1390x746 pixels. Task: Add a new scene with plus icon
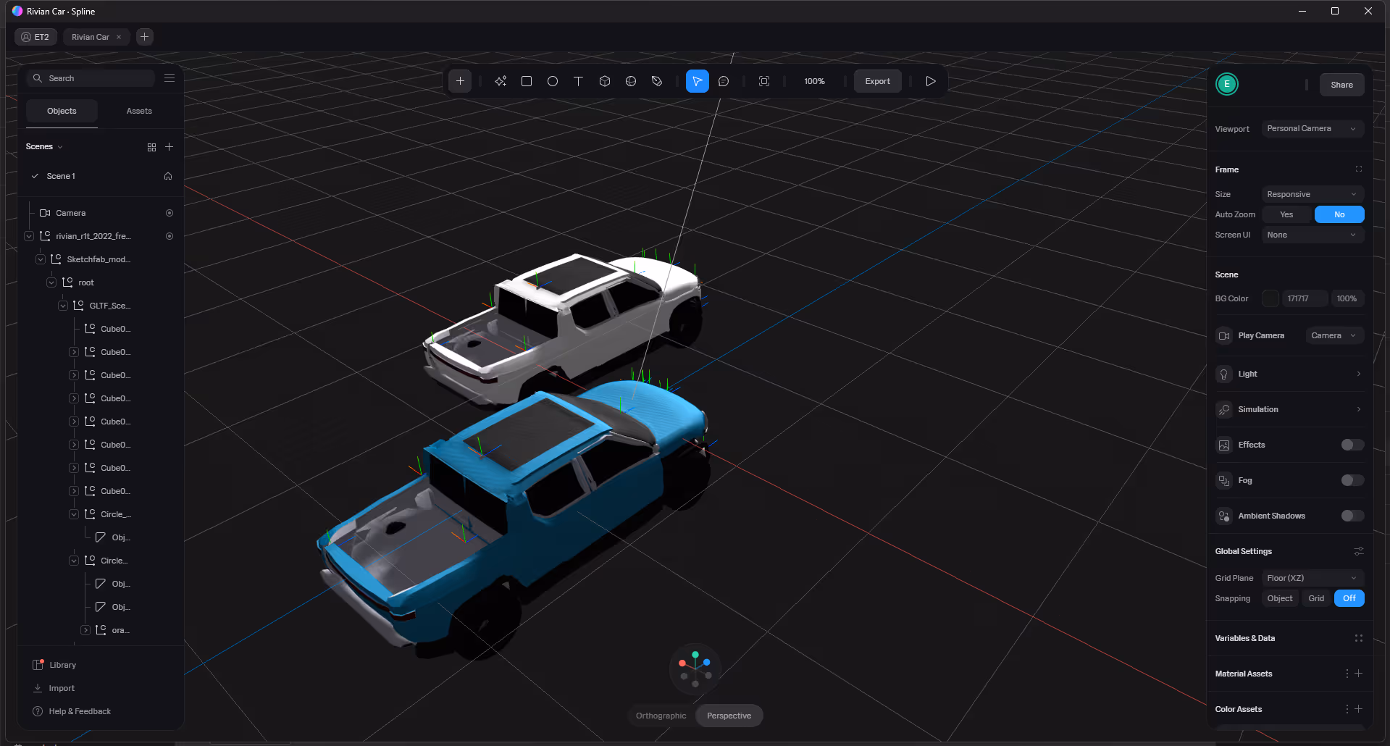coord(169,147)
